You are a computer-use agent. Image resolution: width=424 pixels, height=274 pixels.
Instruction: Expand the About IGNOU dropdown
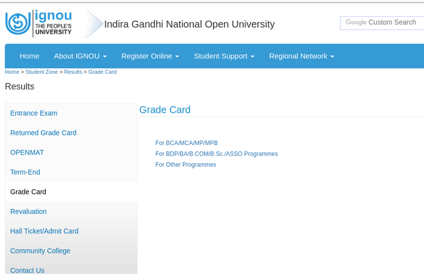tap(80, 56)
